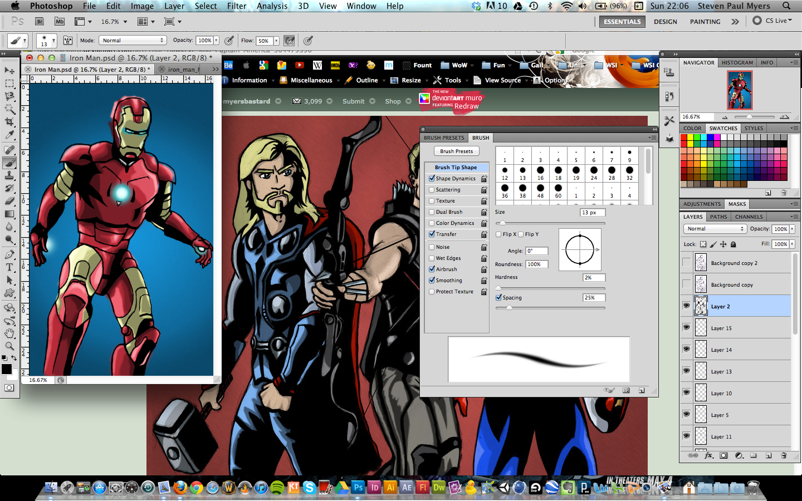Open the Analysis menu

272,6
